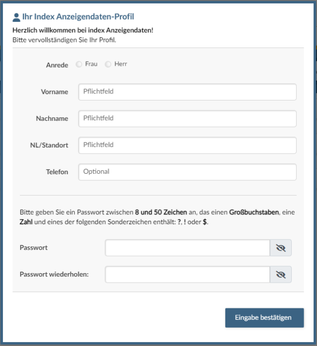This screenshot has height=346, width=317.
Task: Focus the Vorname input field
Action: click(187, 92)
